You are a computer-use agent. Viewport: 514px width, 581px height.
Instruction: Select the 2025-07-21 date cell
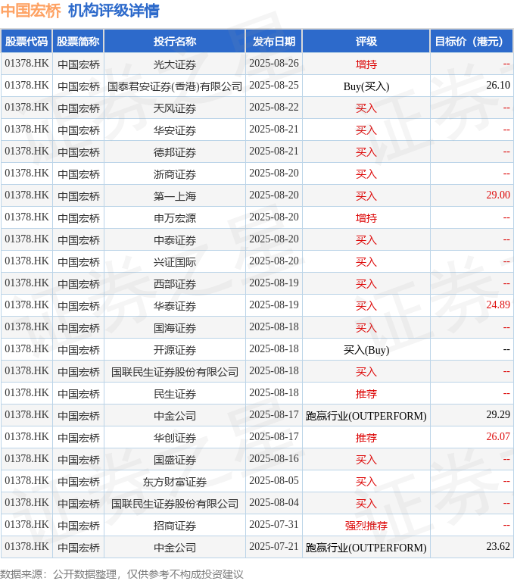point(274,546)
